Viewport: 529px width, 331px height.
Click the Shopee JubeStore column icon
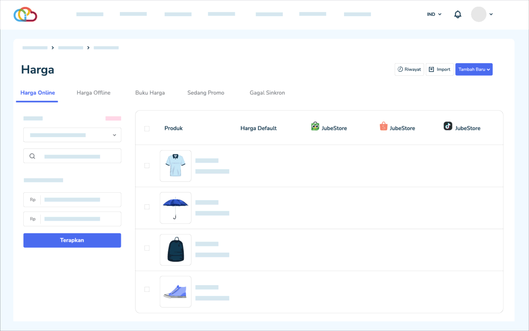click(384, 126)
